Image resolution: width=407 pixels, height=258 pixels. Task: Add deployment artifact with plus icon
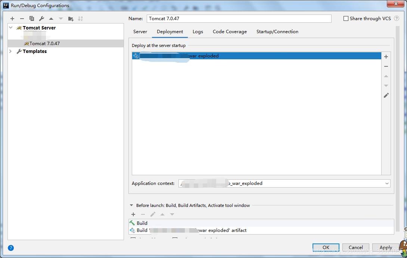click(386, 57)
